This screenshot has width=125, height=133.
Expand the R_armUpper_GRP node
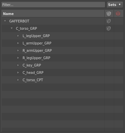point(18,50)
